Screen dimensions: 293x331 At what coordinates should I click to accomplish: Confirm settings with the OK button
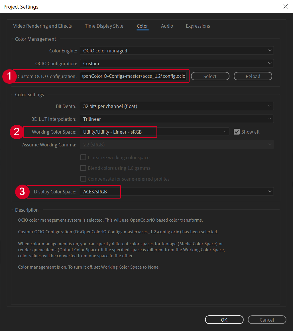[x=224, y=320]
